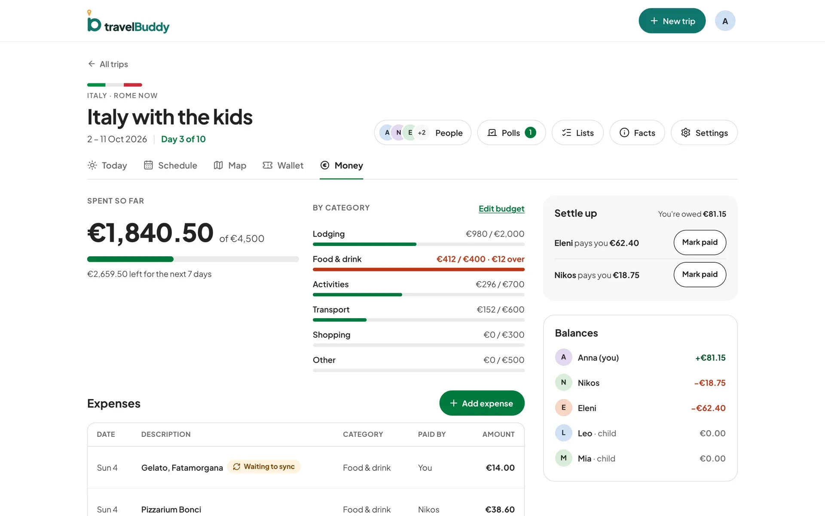Mark Eleni's €62.40 payment as paid
This screenshot has width=825, height=516.
tap(700, 243)
